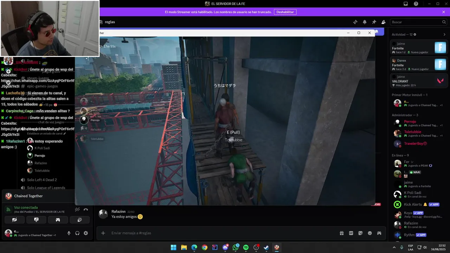The height and width of the screenshot is (253, 450).
Task: Open the epic-games-juegos channel
Action: [42, 86]
